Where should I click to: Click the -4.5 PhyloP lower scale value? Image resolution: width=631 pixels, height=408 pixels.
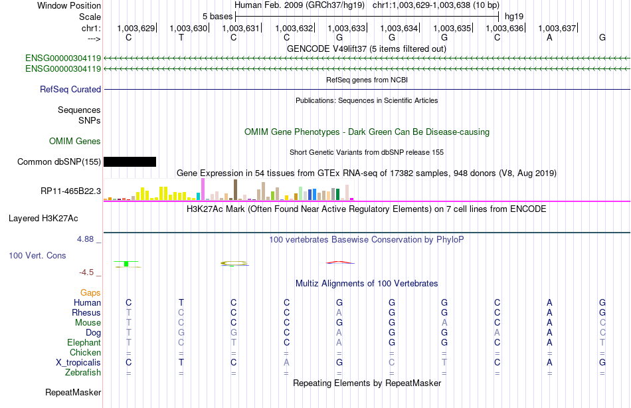click(86, 272)
